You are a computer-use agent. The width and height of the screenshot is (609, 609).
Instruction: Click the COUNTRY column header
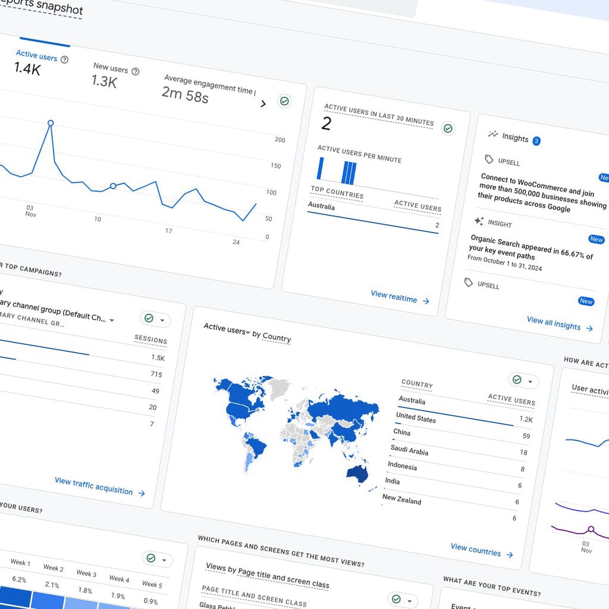click(417, 384)
